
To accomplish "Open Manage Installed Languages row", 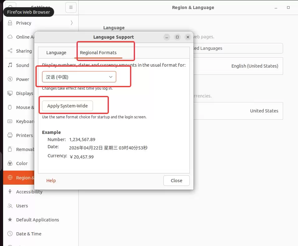I will pyautogui.click(x=238, y=48).
